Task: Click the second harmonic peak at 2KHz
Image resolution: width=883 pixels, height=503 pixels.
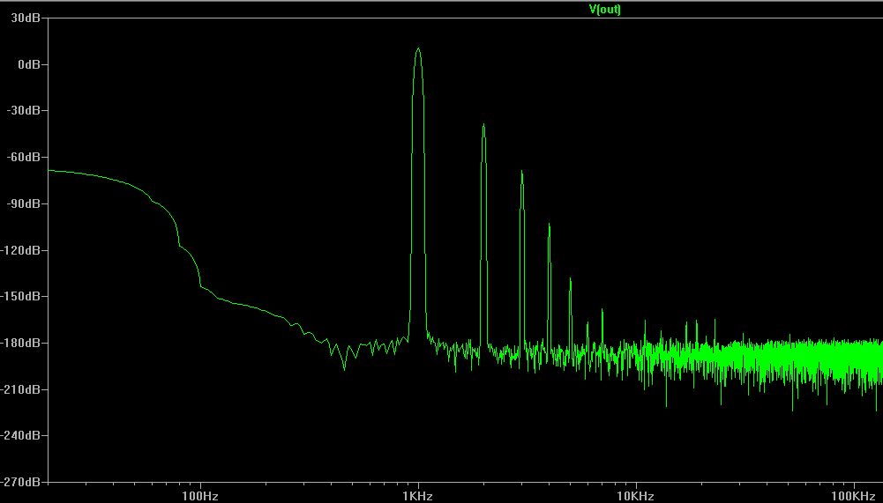Action: pos(483,125)
